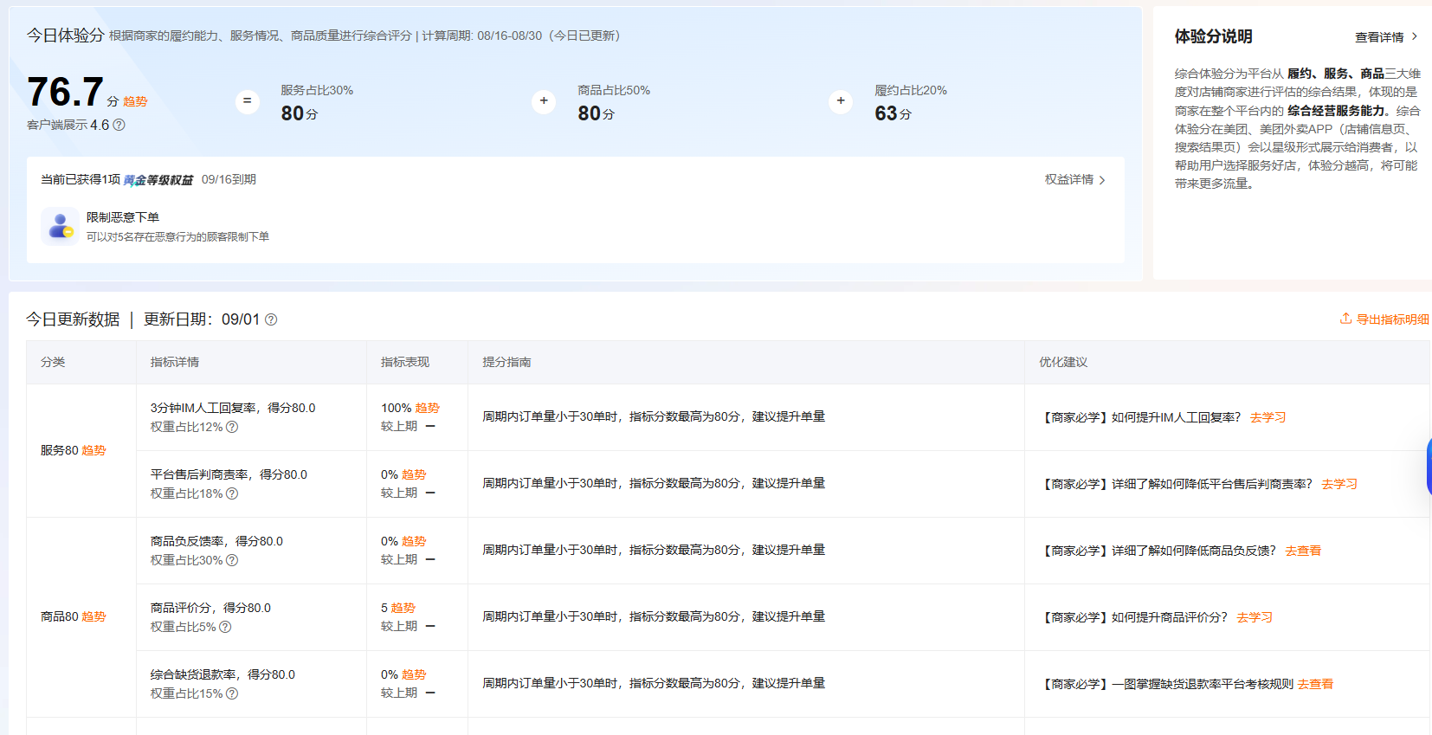
Task: Click the 限制恶意下单 benefit icon
Action: (60, 226)
